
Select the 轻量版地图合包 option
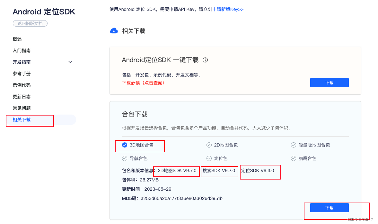(310, 145)
